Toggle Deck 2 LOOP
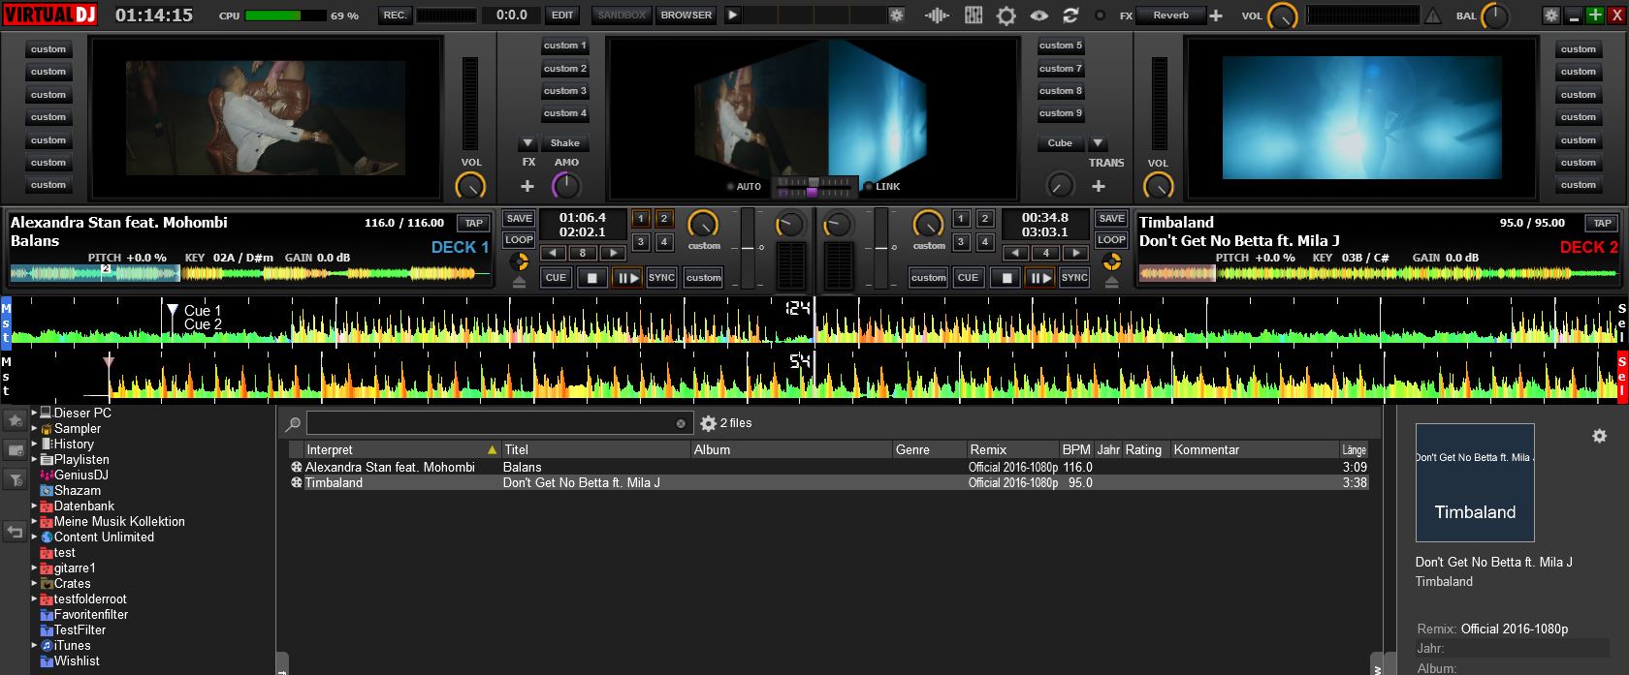This screenshot has width=1629, height=675. [x=1111, y=240]
